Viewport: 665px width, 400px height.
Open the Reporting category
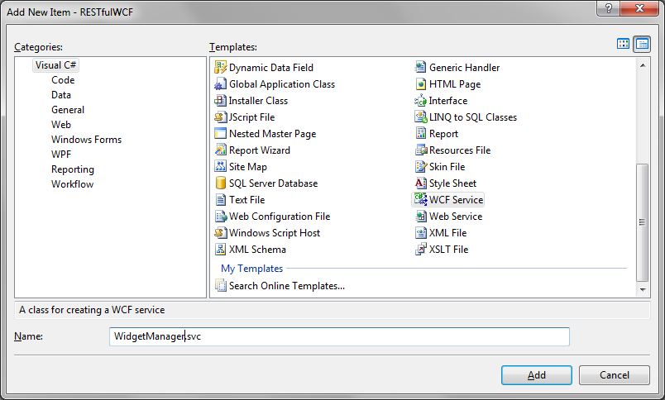point(73,169)
